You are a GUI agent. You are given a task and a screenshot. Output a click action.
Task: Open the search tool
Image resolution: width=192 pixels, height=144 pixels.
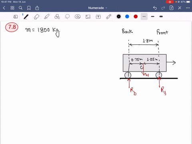tap(20, 8)
